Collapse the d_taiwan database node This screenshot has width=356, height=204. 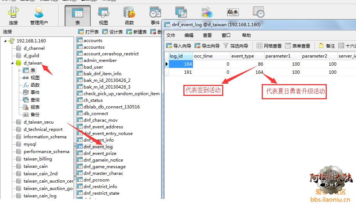click(x=13, y=63)
